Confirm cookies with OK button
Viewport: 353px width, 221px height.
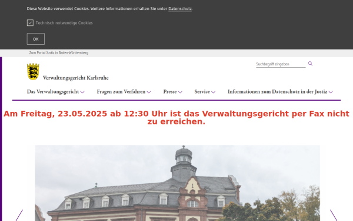pos(36,39)
